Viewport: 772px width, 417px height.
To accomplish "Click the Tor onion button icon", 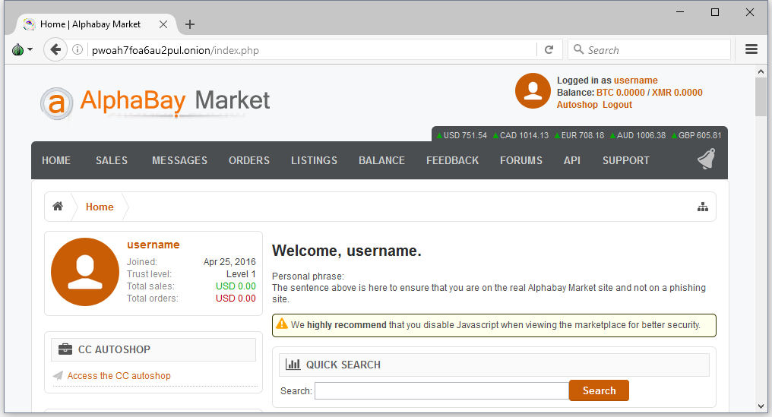I will [x=17, y=49].
